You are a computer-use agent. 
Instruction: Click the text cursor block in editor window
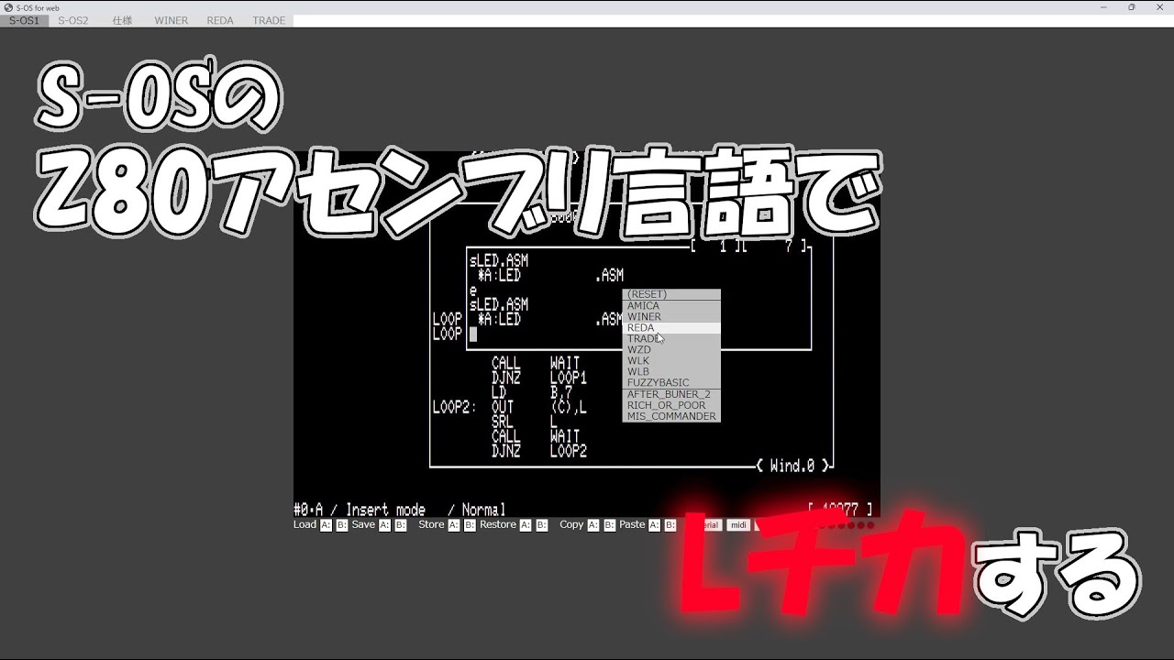[x=473, y=334]
